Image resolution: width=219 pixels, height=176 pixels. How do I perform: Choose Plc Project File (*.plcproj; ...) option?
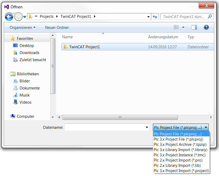181,134
